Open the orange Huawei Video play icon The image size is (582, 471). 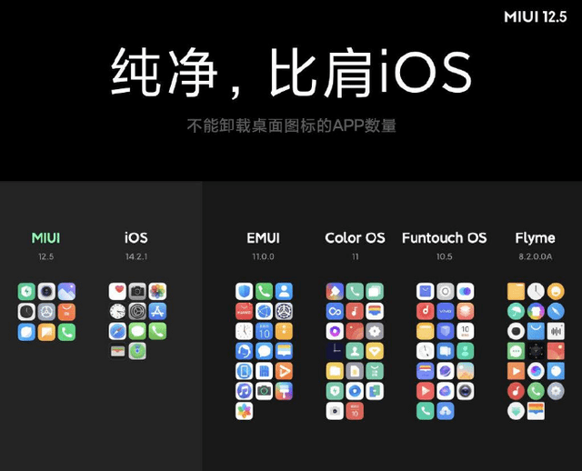point(284,371)
